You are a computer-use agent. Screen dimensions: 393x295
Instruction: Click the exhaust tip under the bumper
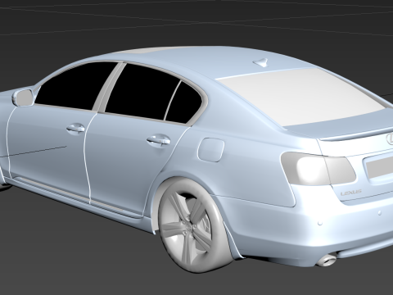point(327,260)
